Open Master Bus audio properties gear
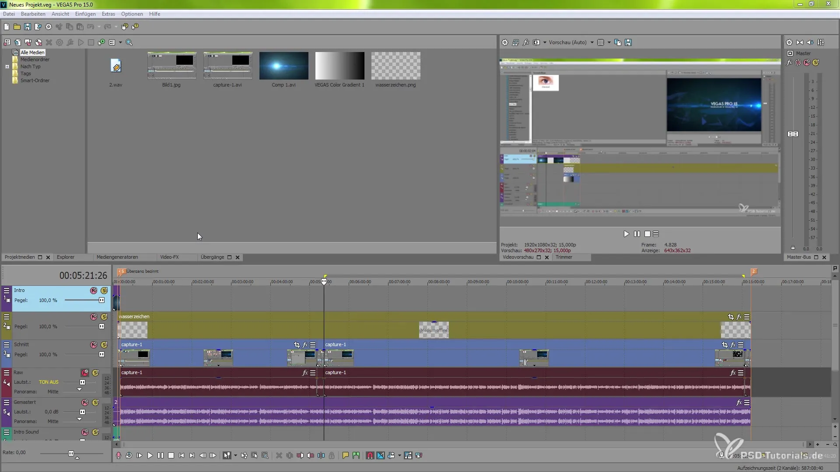 pos(789,42)
